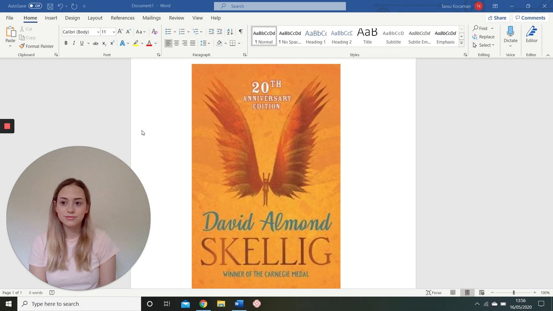Expand bullet list options arrow
Viewport: 553px width, 311px height.
pyautogui.click(x=175, y=32)
